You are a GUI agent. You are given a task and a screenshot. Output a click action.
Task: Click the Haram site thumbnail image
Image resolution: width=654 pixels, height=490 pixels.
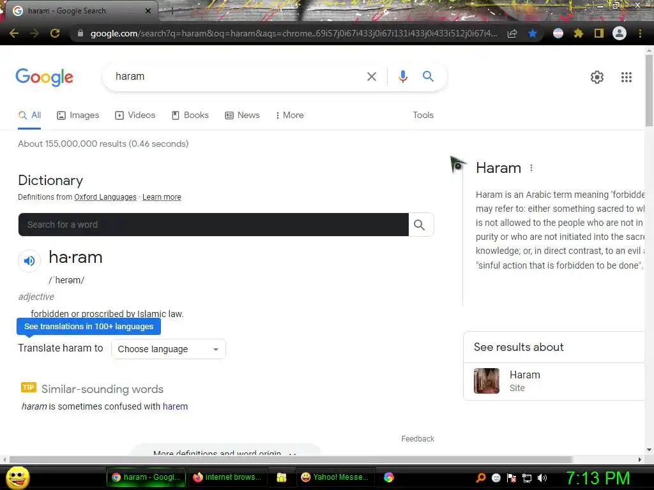point(486,381)
